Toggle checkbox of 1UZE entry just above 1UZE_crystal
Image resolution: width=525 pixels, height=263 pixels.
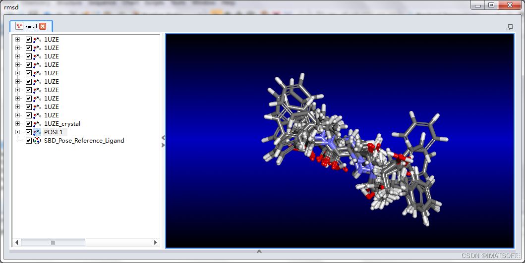point(28,115)
